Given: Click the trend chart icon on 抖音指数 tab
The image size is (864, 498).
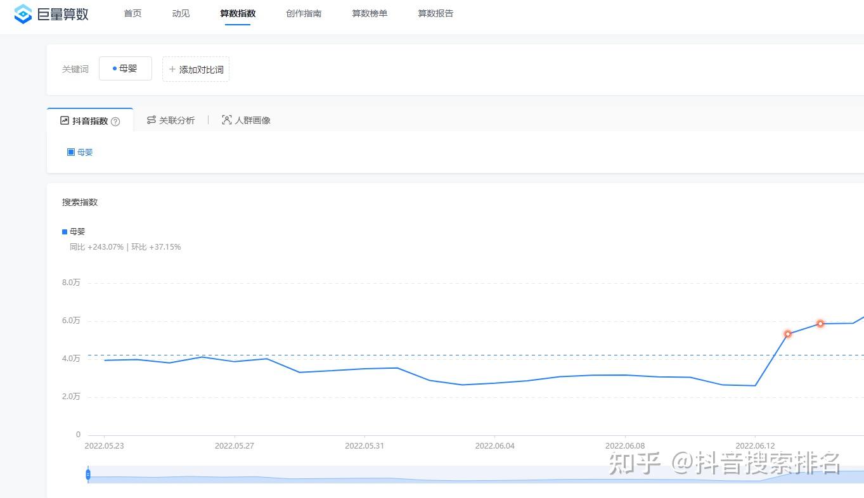Looking at the screenshot, I should [x=65, y=120].
